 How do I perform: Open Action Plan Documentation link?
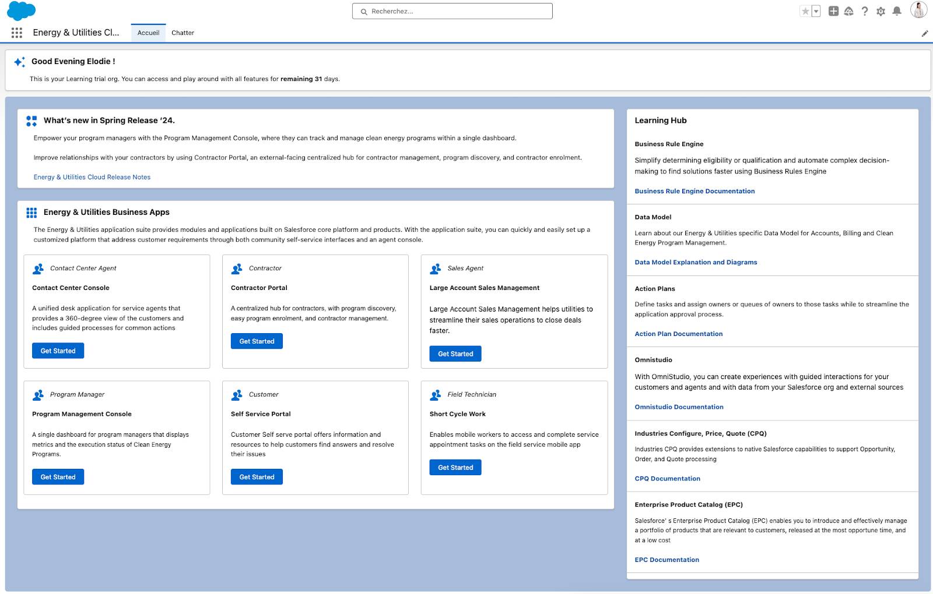(679, 334)
